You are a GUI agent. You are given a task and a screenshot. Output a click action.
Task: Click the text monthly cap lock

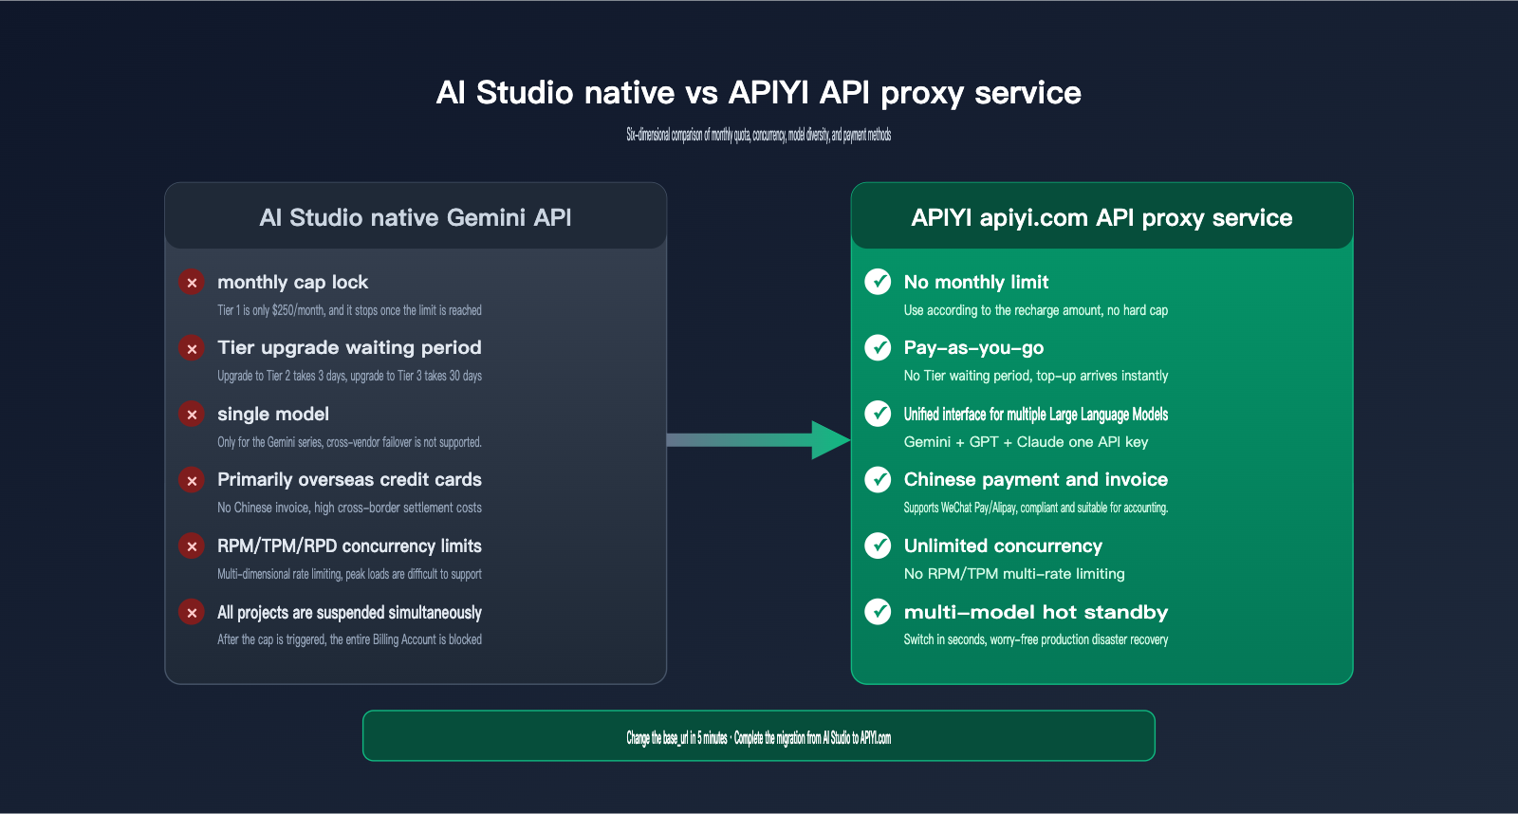(292, 282)
